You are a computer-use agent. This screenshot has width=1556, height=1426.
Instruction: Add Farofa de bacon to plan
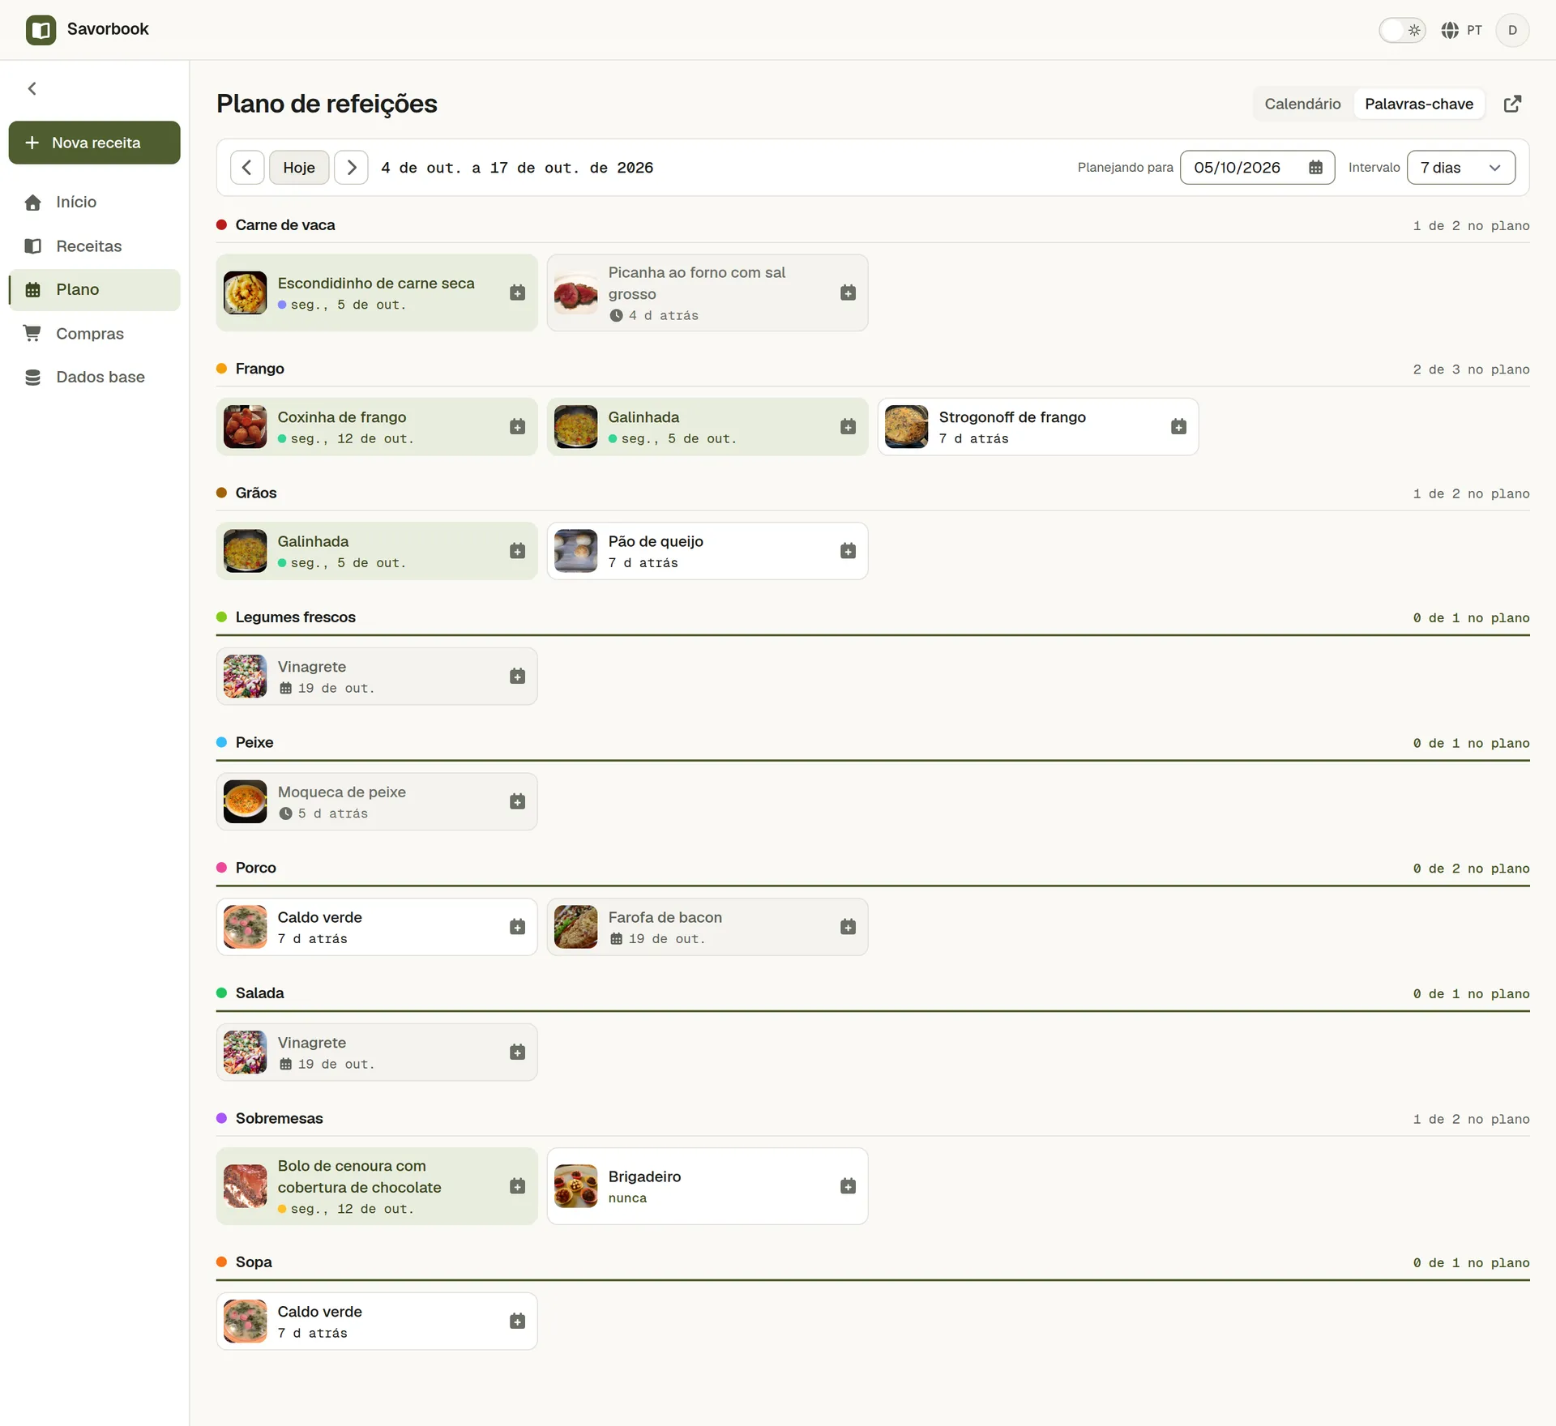click(x=849, y=927)
